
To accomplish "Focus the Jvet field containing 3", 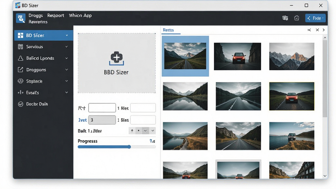I will [x=102, y=120].
